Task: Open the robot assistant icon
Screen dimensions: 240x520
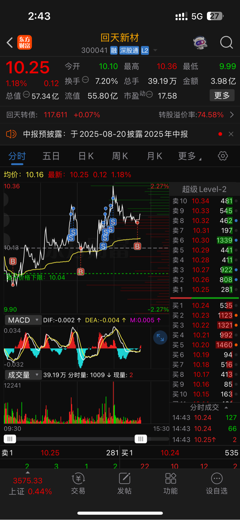Action: tap(200, 42)
